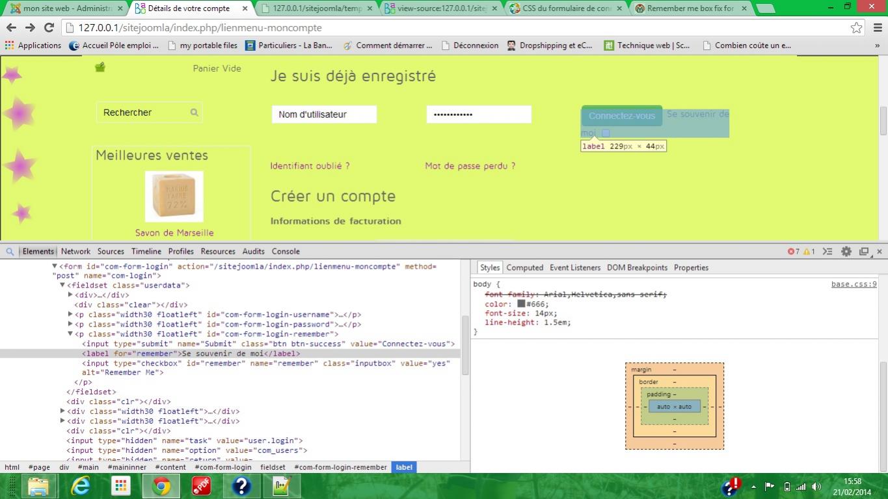Click the Action Center flag icon

coord(770,487)
